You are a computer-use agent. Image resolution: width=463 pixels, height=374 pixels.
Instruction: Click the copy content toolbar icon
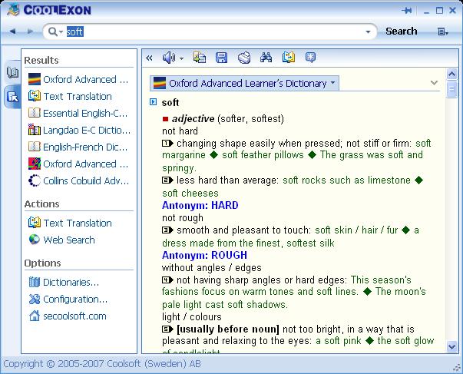pos(200,58)
